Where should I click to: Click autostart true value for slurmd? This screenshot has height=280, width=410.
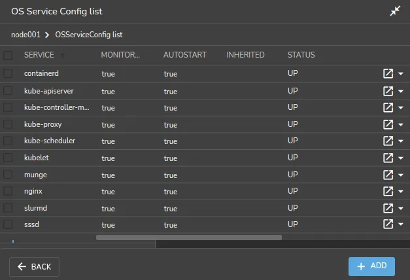coord(171,209)
